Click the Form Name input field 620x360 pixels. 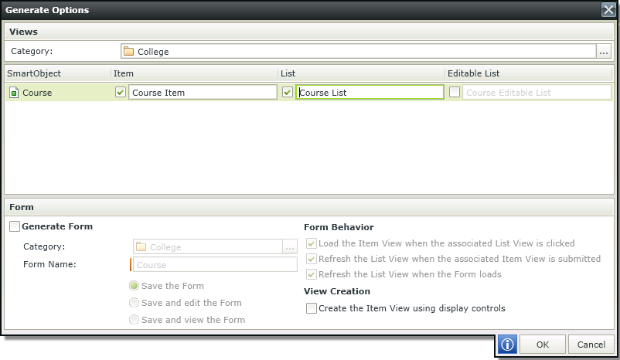pyautogui.click(x=215, y=264)
